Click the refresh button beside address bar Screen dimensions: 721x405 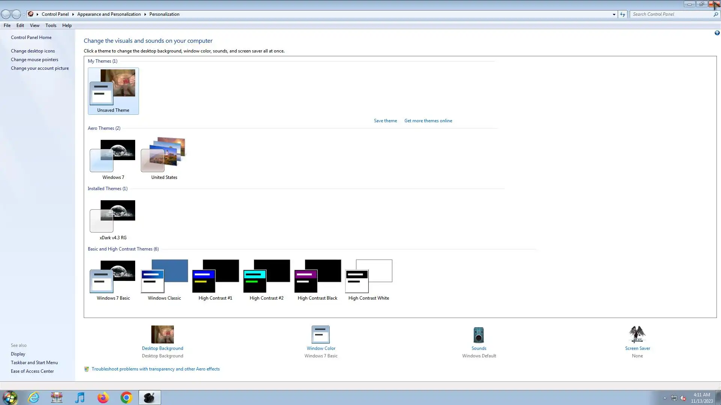[623, 14]
